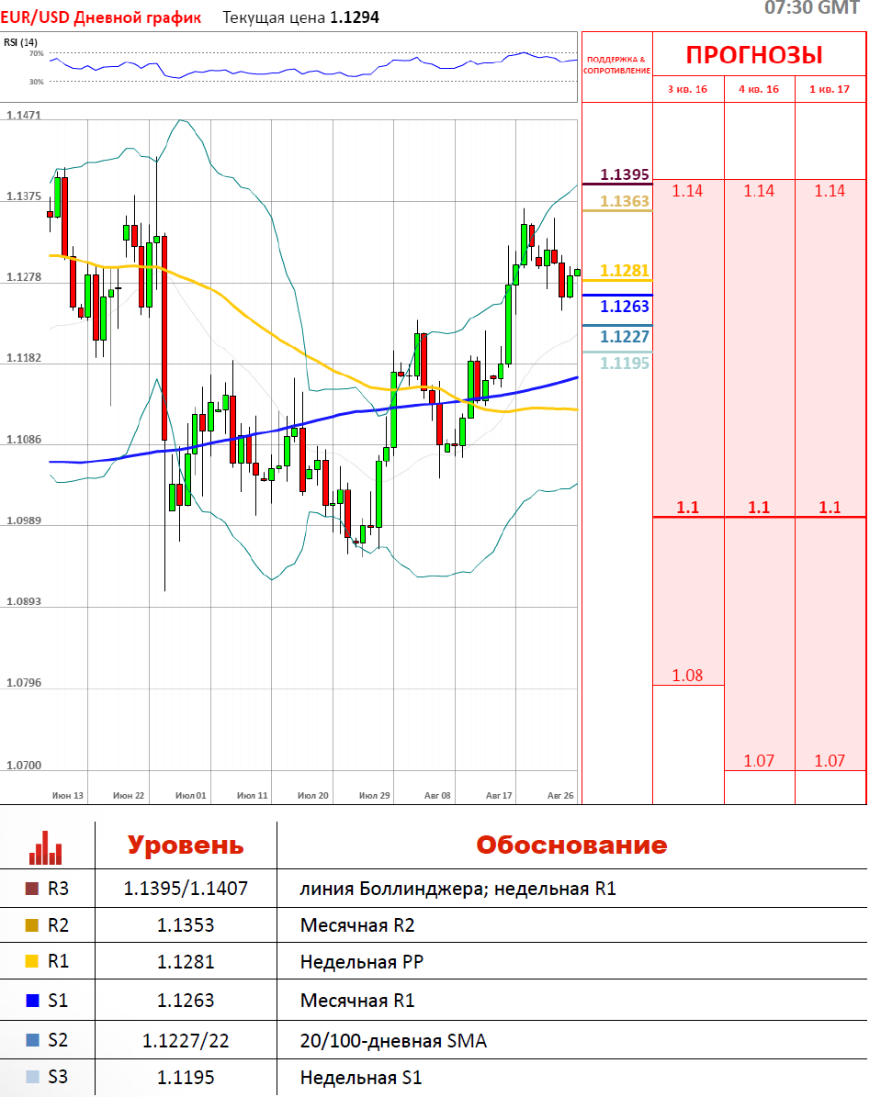
Task: Open the 3 кв. 16 forecast column
Action: pyautogui.click(x=688, y=89)
